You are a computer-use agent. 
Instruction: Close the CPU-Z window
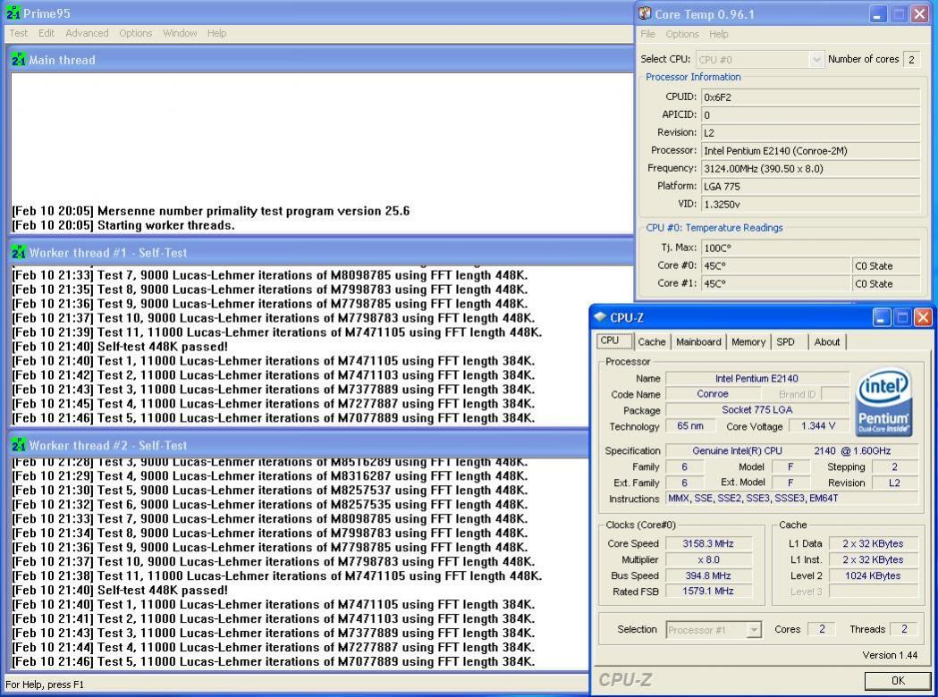coord(923,317)
